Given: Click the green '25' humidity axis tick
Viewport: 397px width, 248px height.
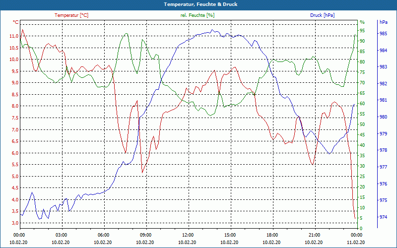Looking at the screenshot, I should coord(362,177).
